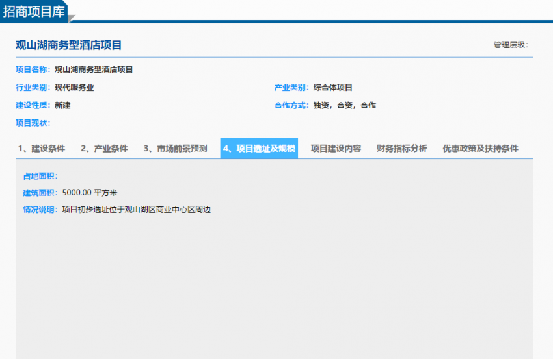
Task: Open the 1、建设条件 tab
Action: [x=42, y=149]
